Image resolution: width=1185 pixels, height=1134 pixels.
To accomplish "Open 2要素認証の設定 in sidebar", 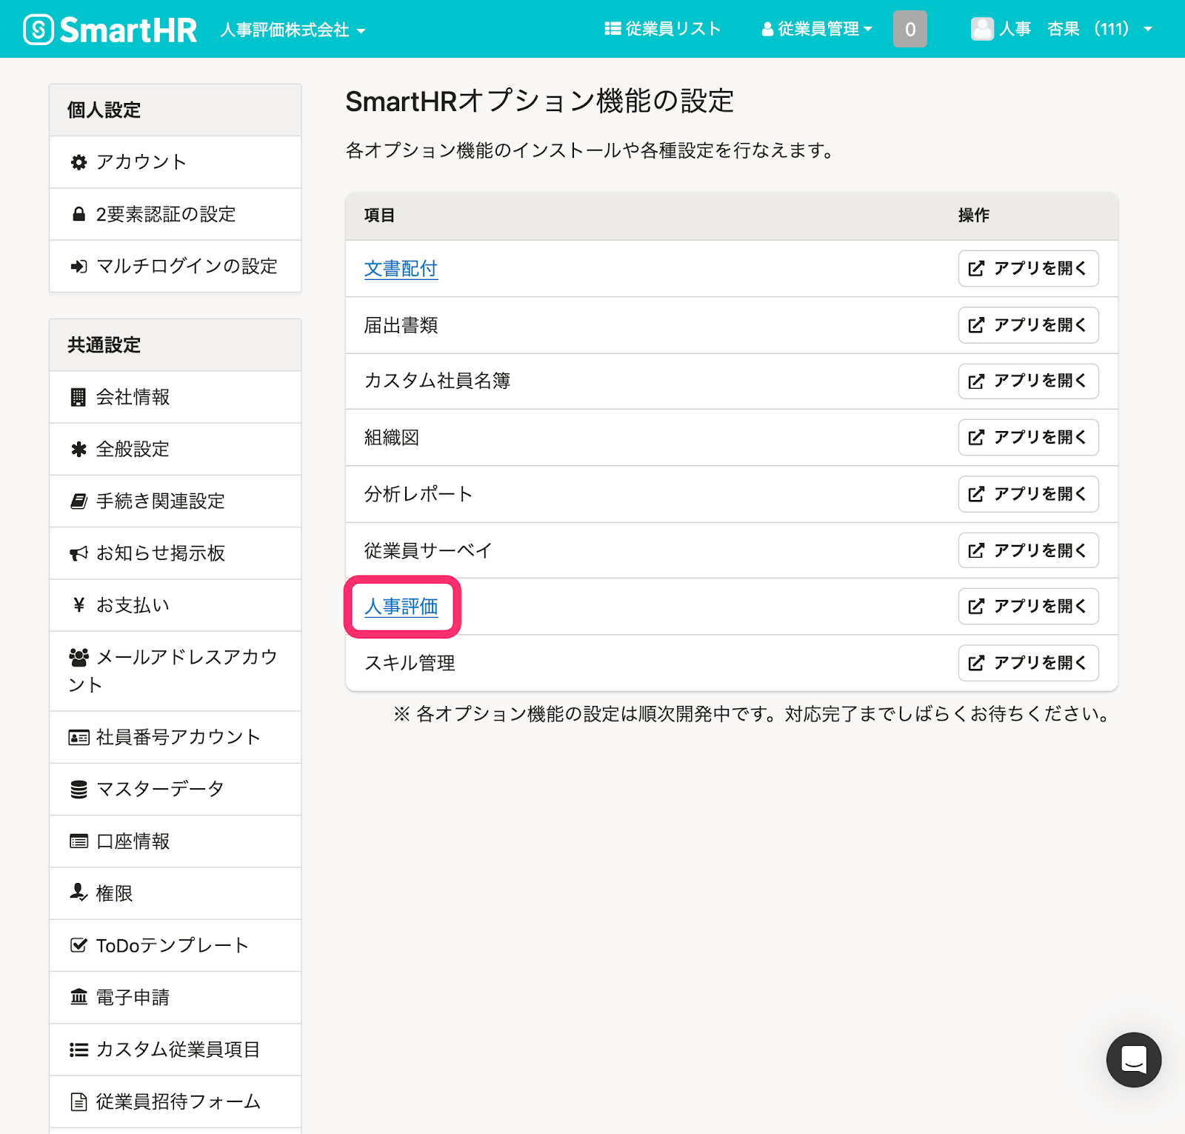I will pos(176,214).
